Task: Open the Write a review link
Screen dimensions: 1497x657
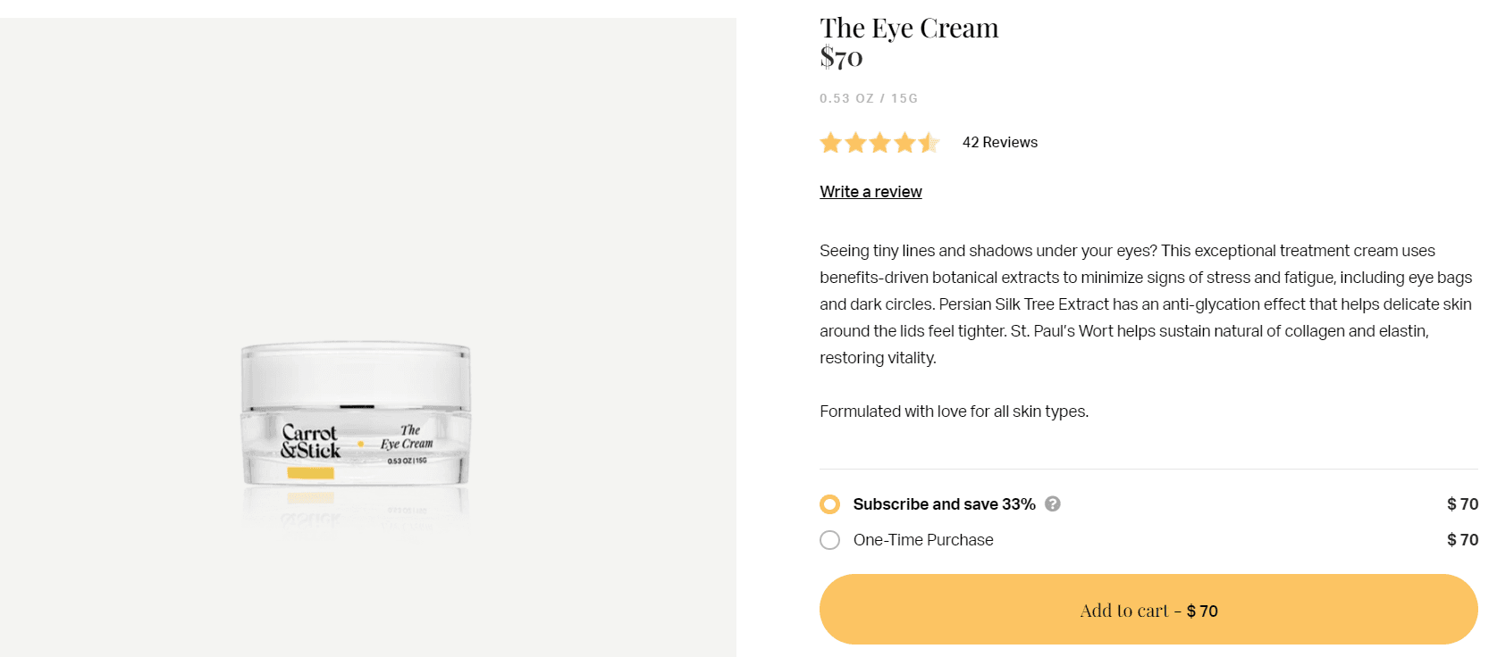Action: click(x=870, y=192)
